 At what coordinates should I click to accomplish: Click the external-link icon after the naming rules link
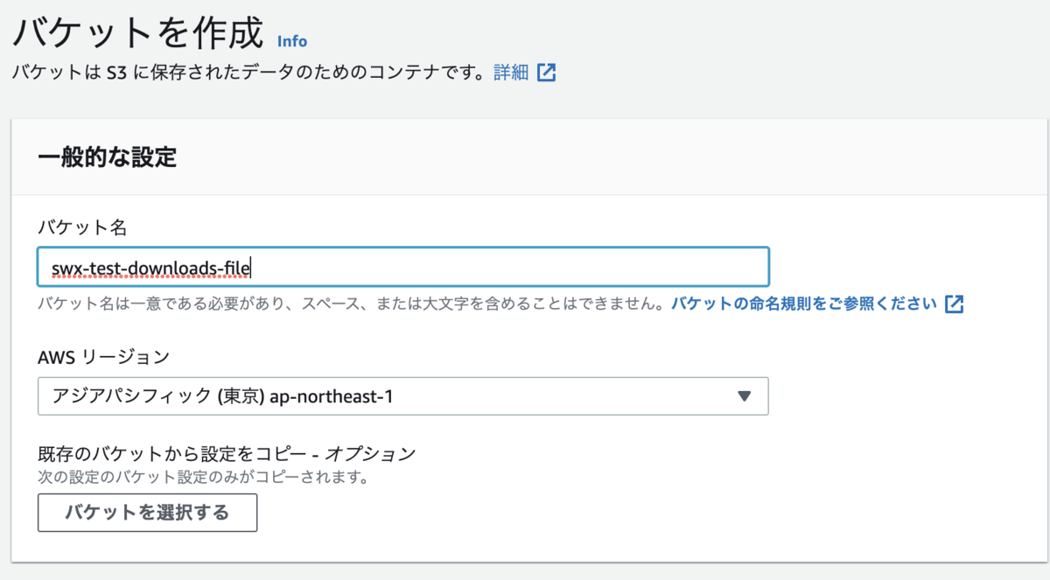[x=954, y=304]
